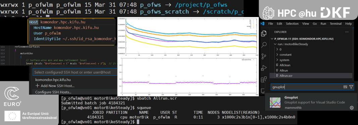Focus the gnuplot extensions search field
This screenshot has width=358, height=125.
[x=306, y=87]
